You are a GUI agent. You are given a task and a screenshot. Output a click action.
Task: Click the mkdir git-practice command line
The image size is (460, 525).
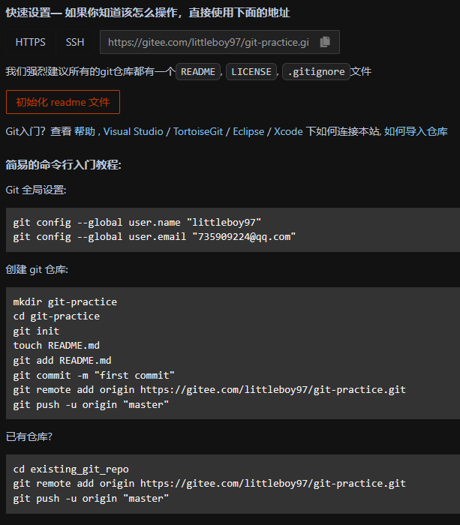pyautogui.click(x=65, y=302)
